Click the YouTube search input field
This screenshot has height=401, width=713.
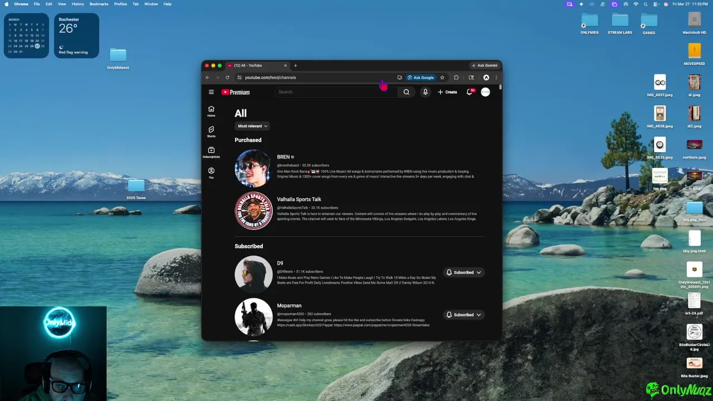click(336, 92)
